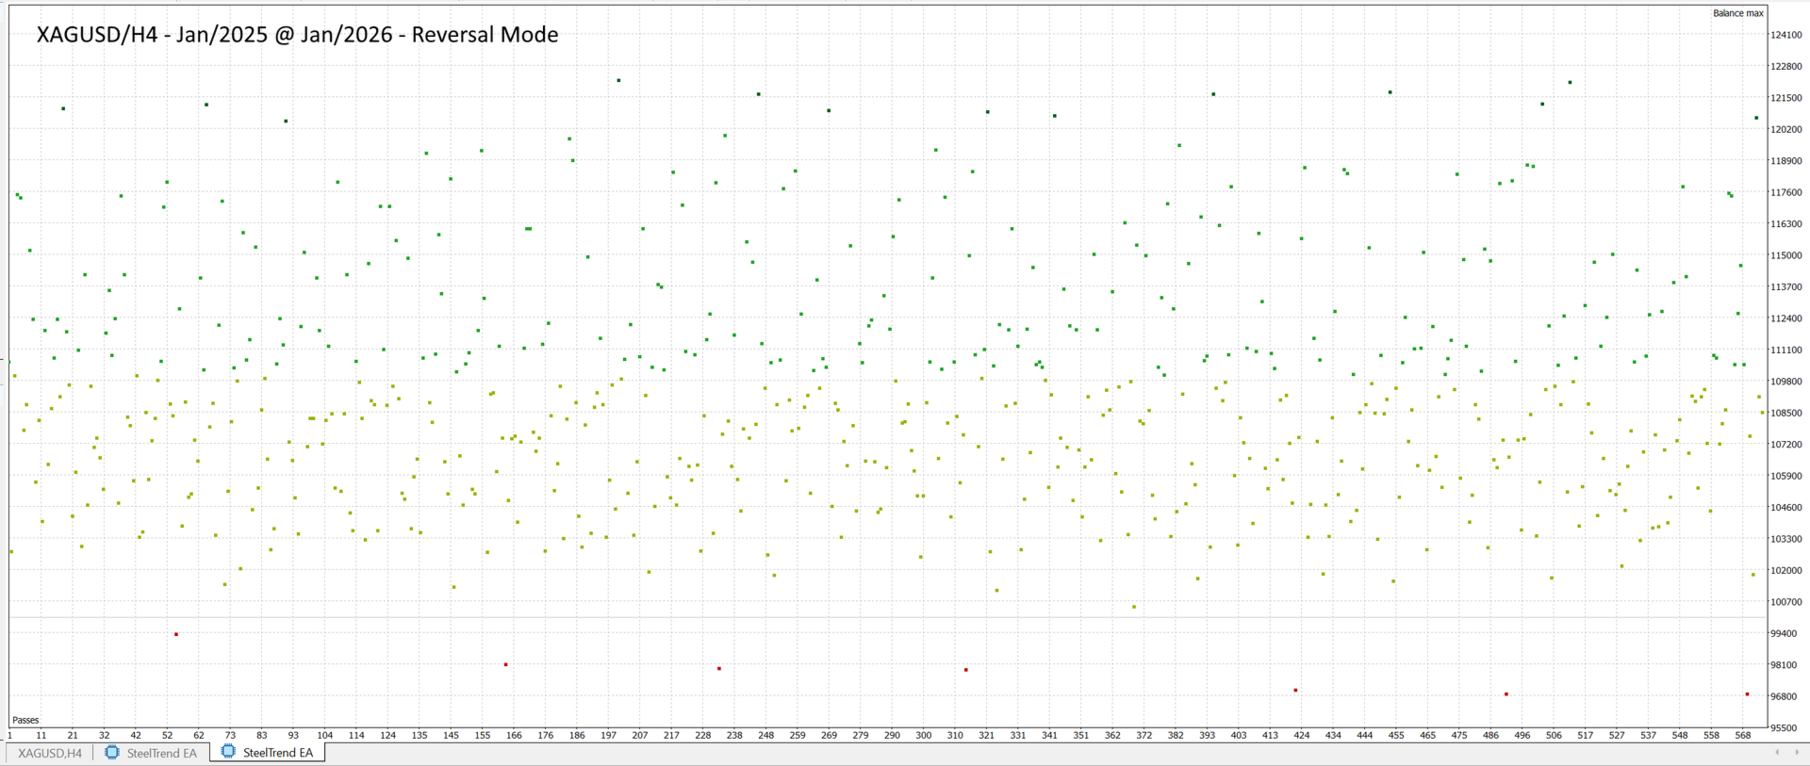This screenshot has width=1810, height=766.
Task: Select the red loss point near pass 233
Action: pos(719,668)
